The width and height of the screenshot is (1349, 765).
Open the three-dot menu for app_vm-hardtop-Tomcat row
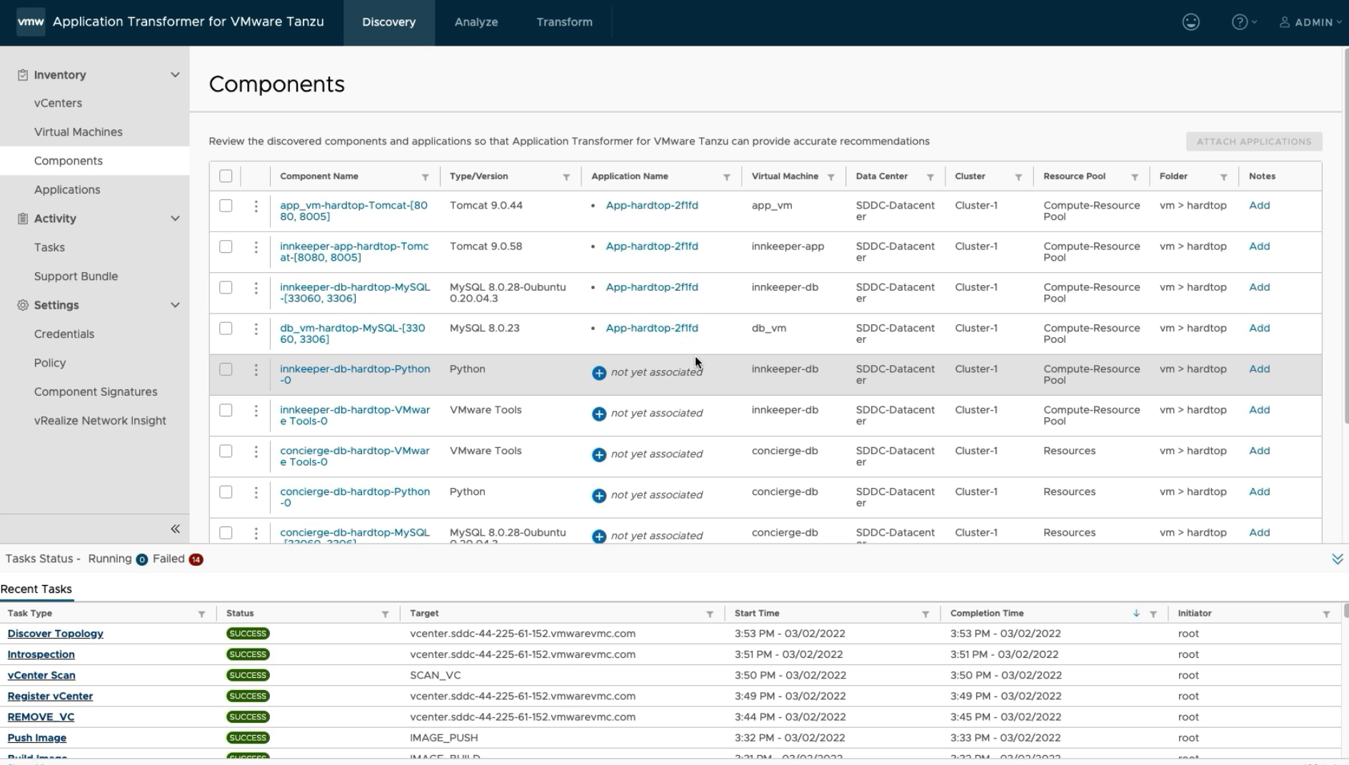click(x=256, y=206)
